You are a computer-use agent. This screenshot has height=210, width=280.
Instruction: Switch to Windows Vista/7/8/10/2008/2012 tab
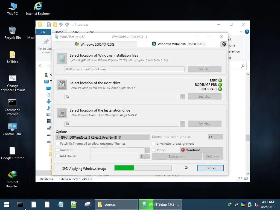click(179, 44)
